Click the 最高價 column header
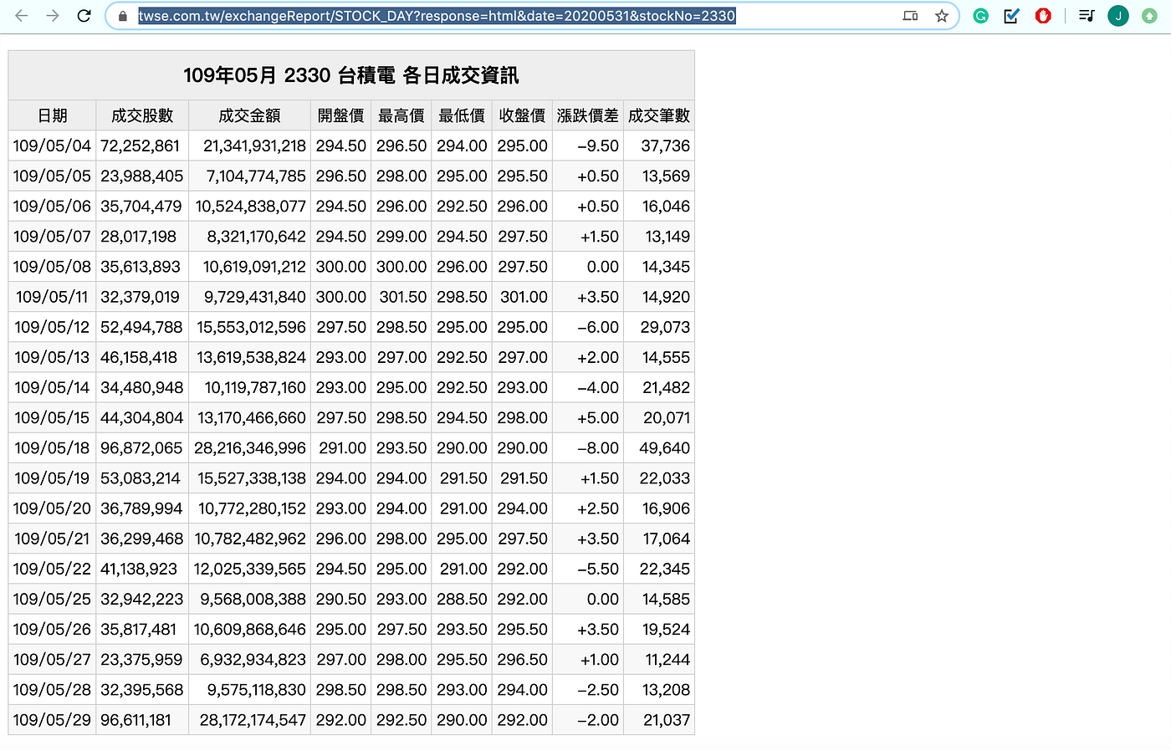 point(401,115)
